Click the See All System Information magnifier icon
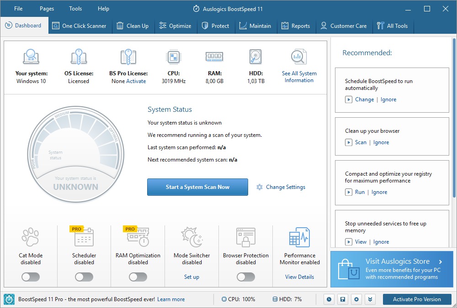The height and width of the screenshot is (308, 457). [299, 57]
